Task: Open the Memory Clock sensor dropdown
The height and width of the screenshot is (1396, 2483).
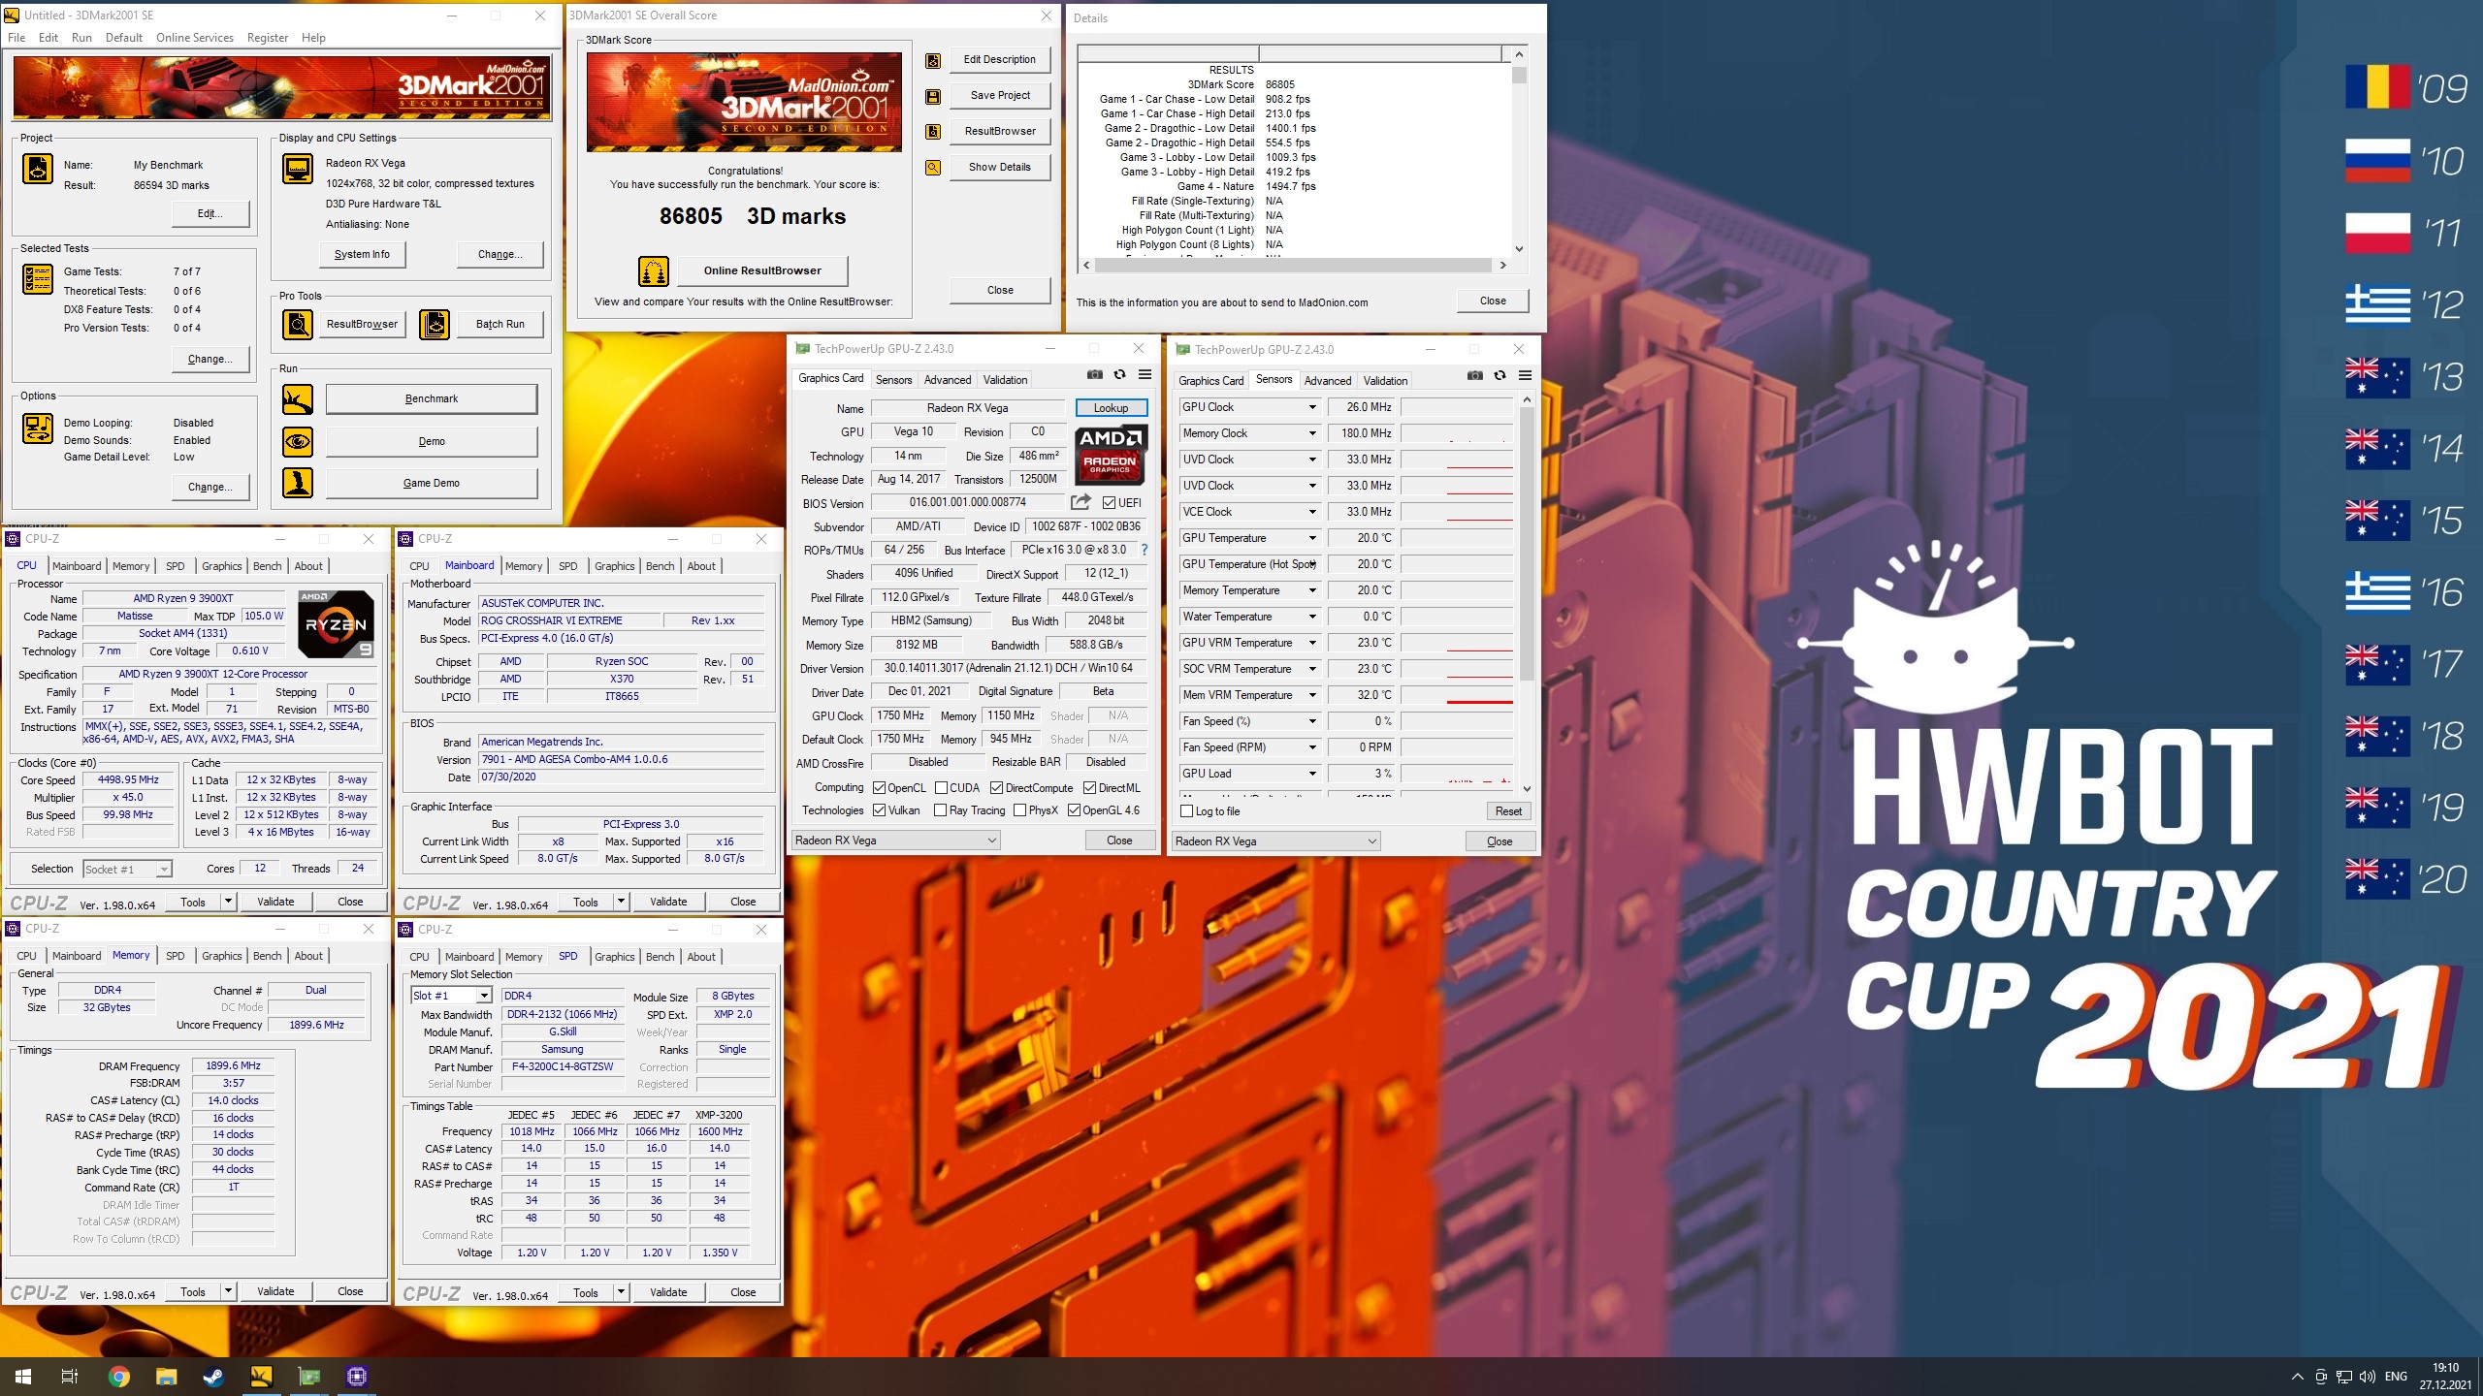Action: (1312, 433)
